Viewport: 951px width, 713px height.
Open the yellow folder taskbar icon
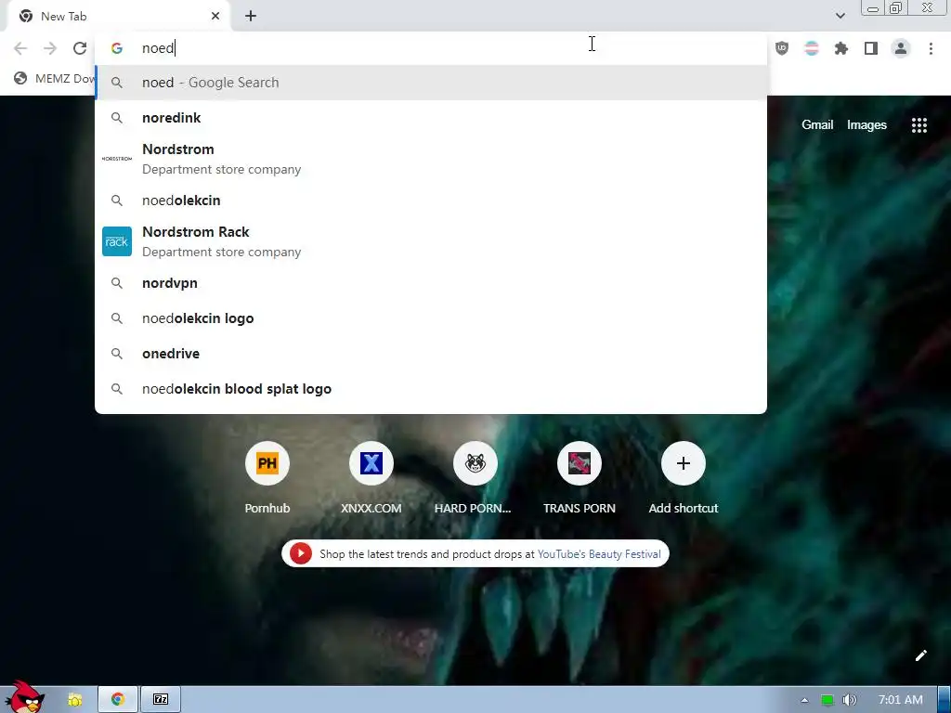(x=74, y=700)
